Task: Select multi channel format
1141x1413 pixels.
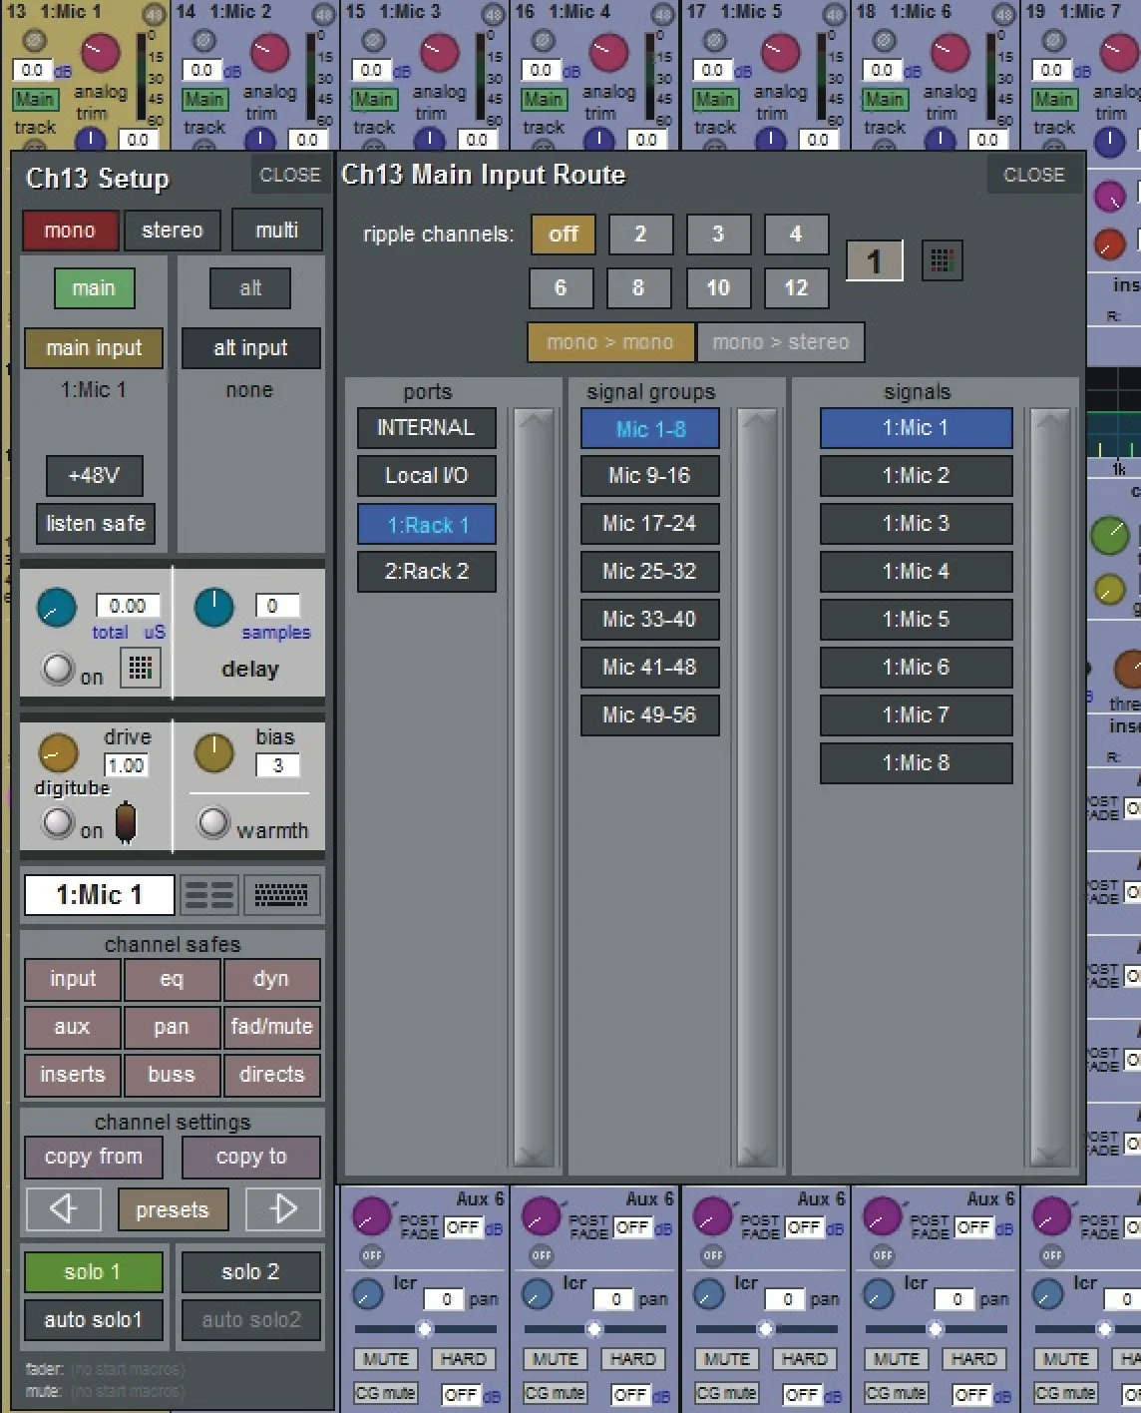Action: (276, 231)
